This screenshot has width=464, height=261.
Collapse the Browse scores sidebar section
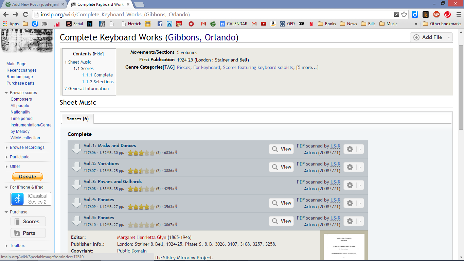(x=6, y=93)
